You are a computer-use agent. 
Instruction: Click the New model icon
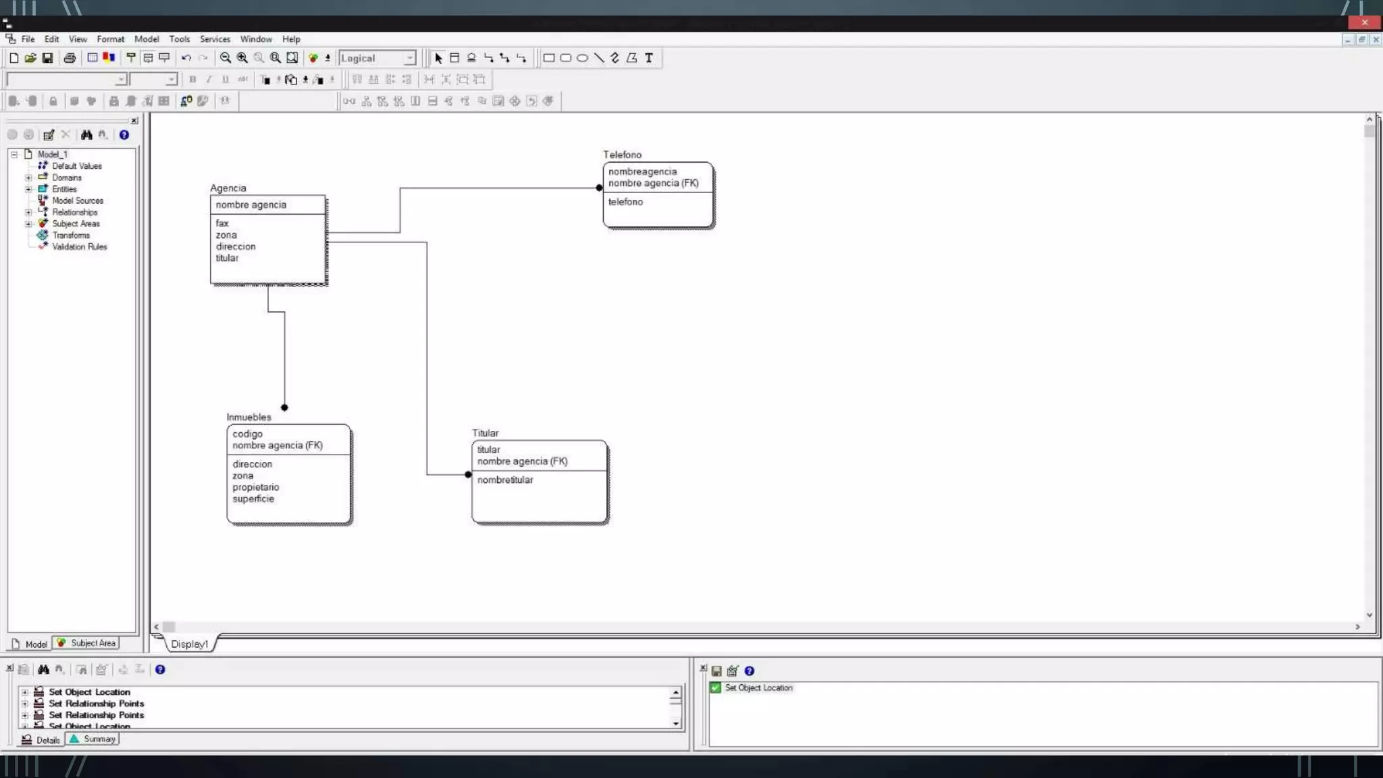pos(14,58)
